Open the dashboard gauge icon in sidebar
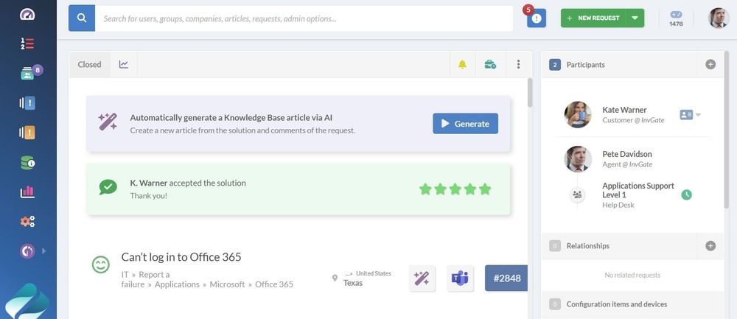Viewport: 737px width, 319px height. (27, 15)
